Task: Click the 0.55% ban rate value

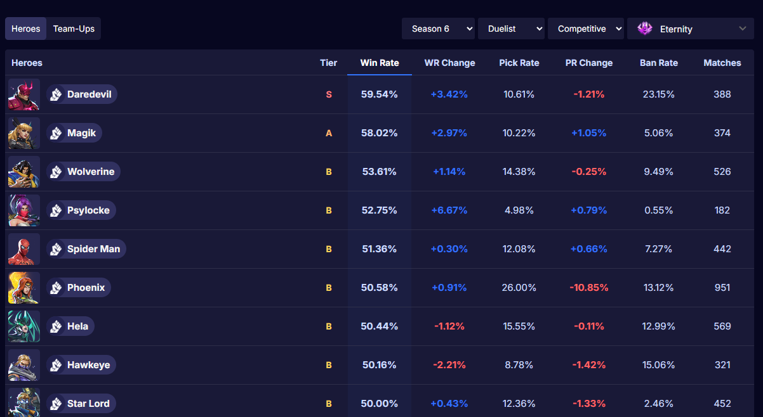Action: click(x=659, y=210)
